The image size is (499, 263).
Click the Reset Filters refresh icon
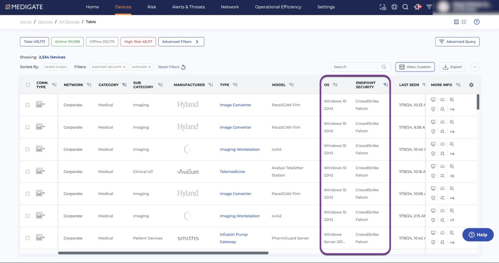click(183, 67)
